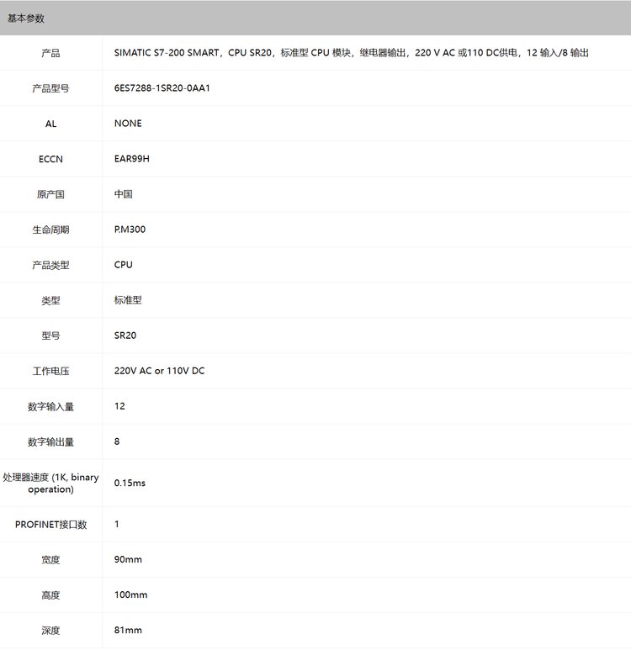The height and width of the screenshot is (650, 631).
Task: Select the country of origin value 中国
Action: [x=123, y=194]
